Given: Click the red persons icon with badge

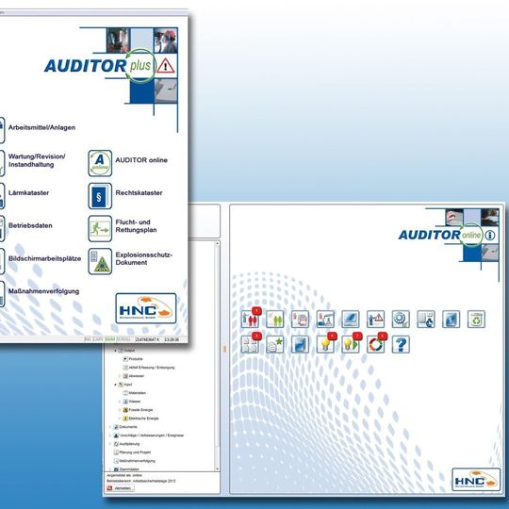Looking at the screenshot, I should (x=250, y=320).
